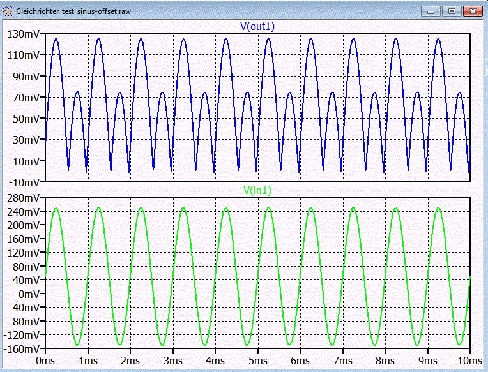Viewport: 488px width, 372px height.
Task: Click the 3ms time axis label
Action: (x=173, y=361)
